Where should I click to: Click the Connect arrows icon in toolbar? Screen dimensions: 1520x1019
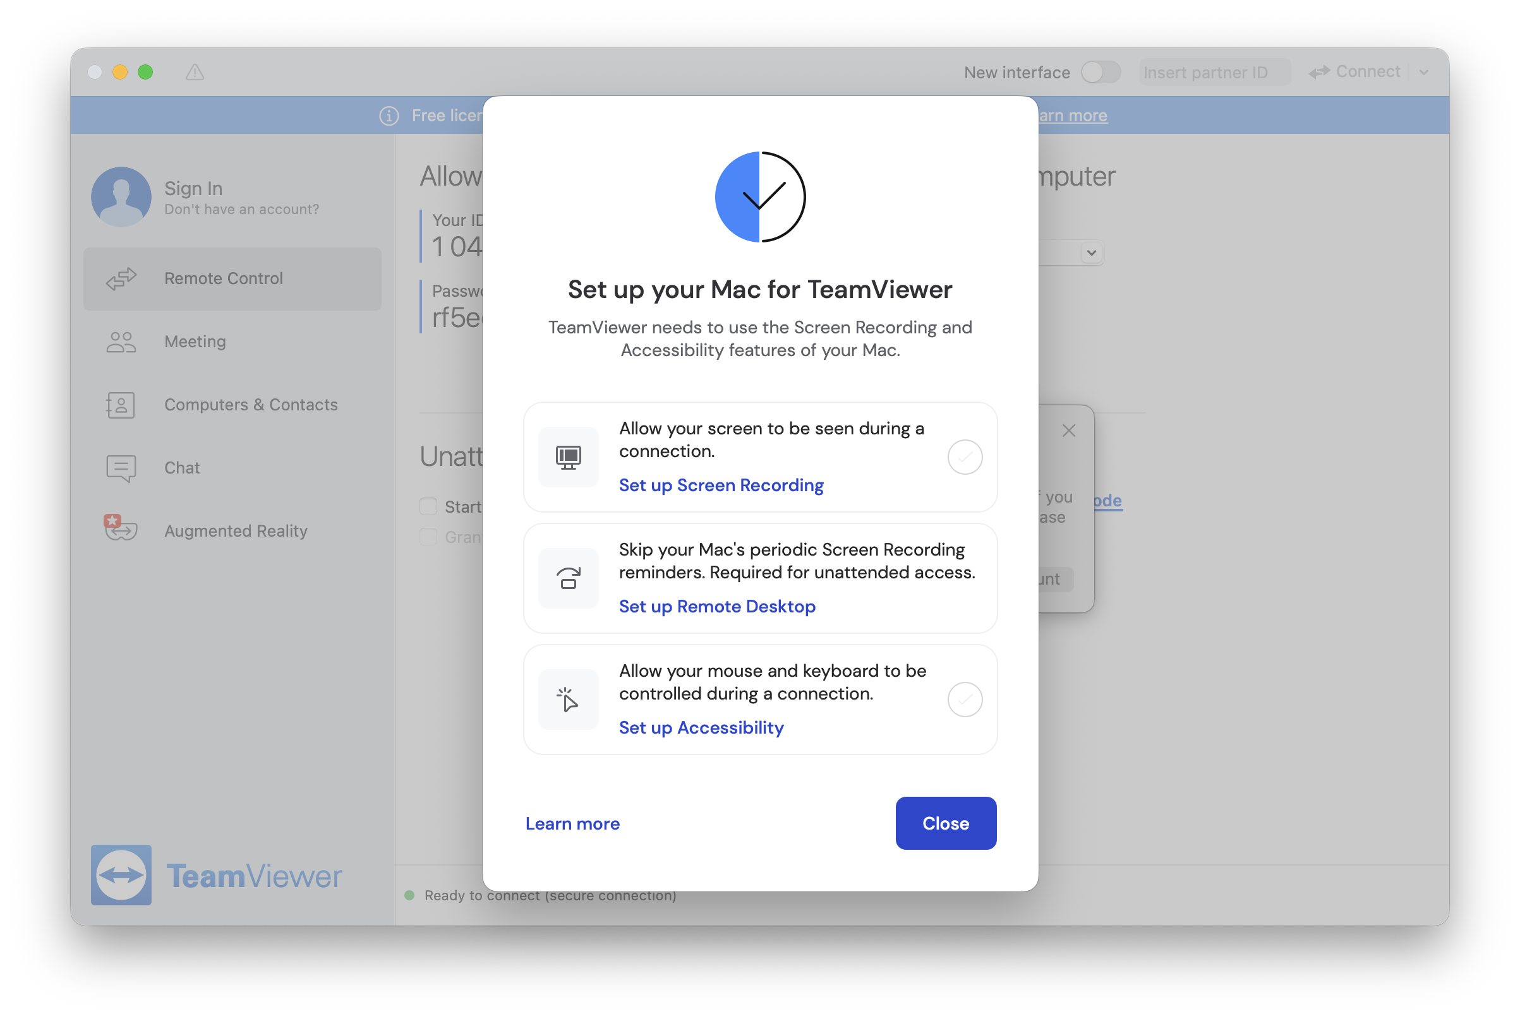pyautogui.click(x=1319, y=72)
